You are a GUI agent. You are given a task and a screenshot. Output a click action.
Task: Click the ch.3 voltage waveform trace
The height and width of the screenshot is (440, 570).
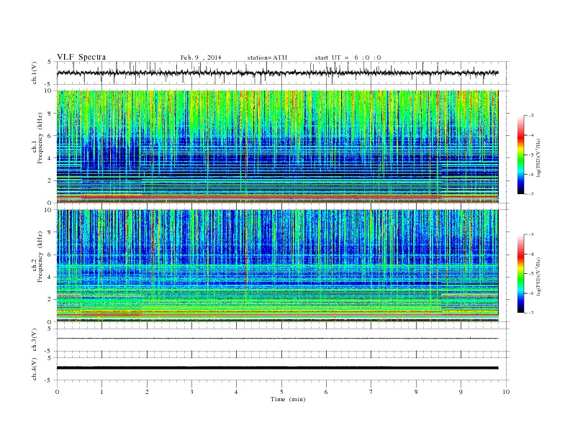(x=277, y=339)
